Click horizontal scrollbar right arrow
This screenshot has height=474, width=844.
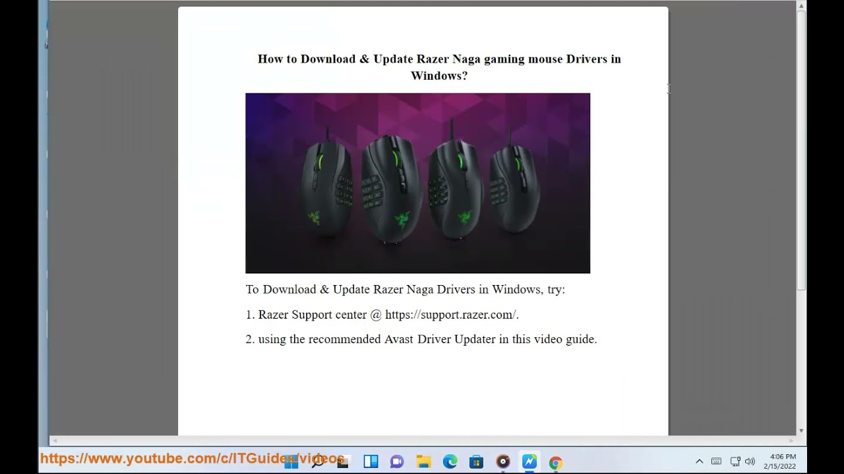791,440
